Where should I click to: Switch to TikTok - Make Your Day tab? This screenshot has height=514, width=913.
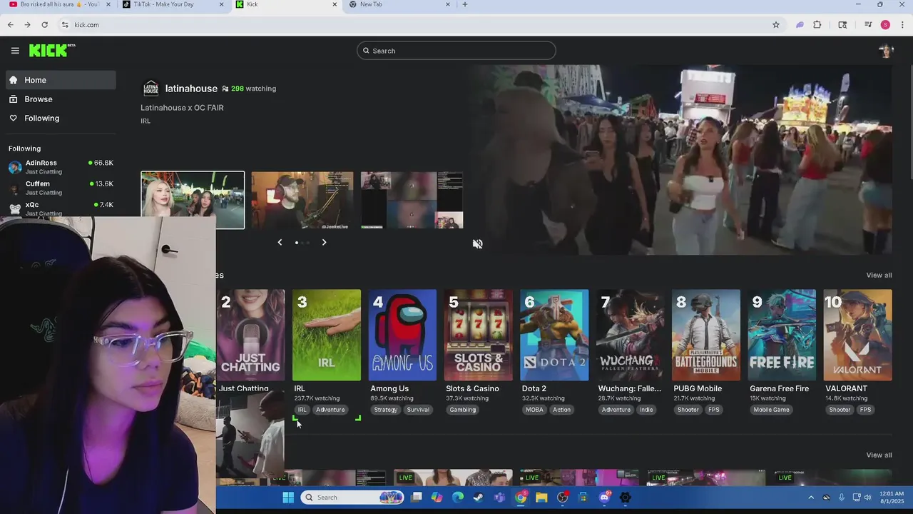[173, 4]
